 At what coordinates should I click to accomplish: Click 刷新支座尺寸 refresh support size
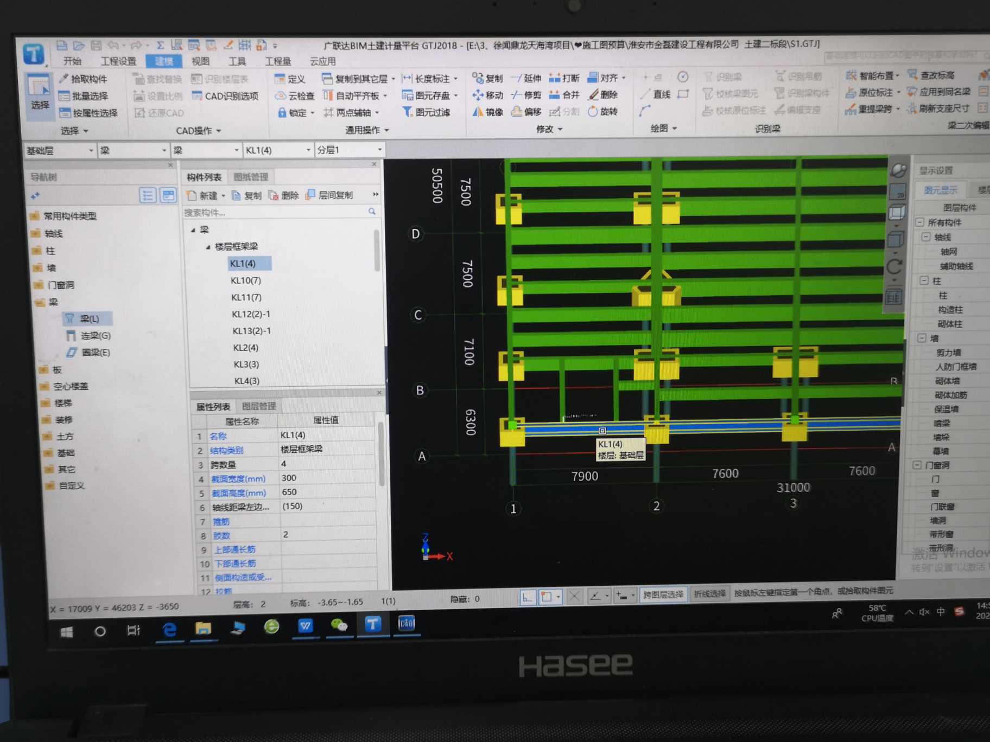coord(937,108)
